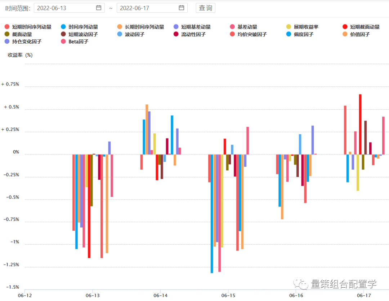Click the 06-17 x-axis label
This screenshot has width=389, height=301.
click(x=364, y=296)
